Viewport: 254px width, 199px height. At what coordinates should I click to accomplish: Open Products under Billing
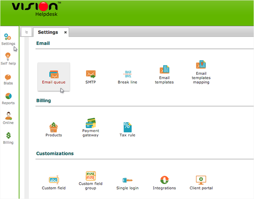54,130
